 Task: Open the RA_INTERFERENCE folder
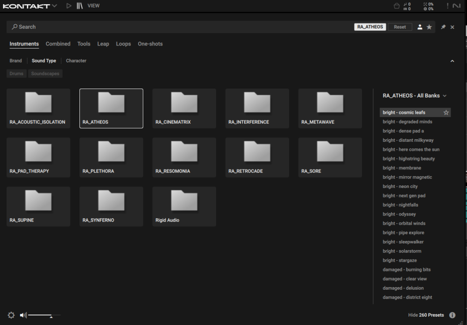point(257,109)
